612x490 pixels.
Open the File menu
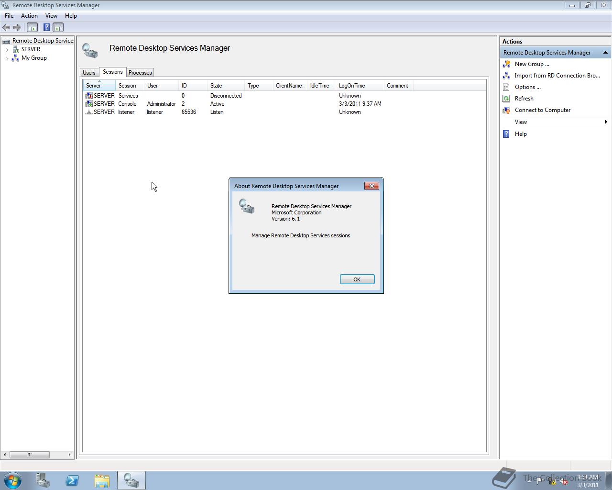point(9,16)
